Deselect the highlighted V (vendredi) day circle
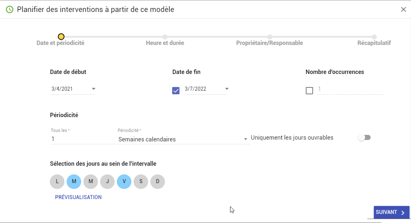411x223 pixels. click(x=124, y=181)
